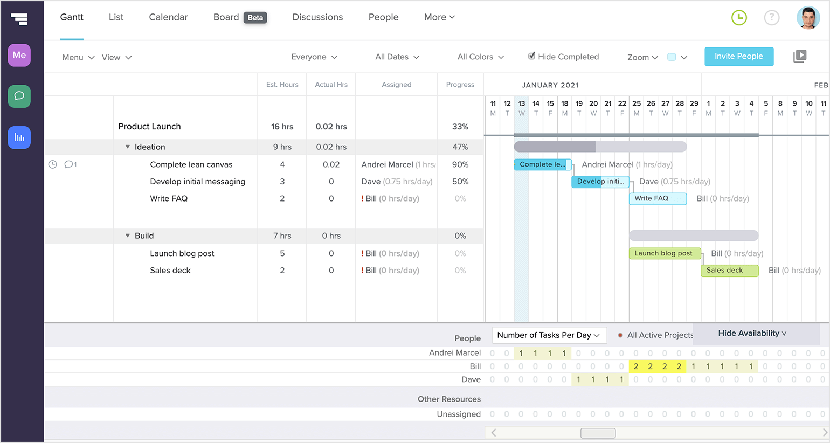830x443 pixels.
Task: Select the blue Gantt chart sidebar icon
Action: pyautogui.click(x=19, y=137)
